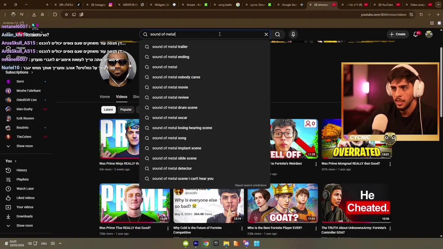Select the Popular filter chip

(x=126, y=110)
